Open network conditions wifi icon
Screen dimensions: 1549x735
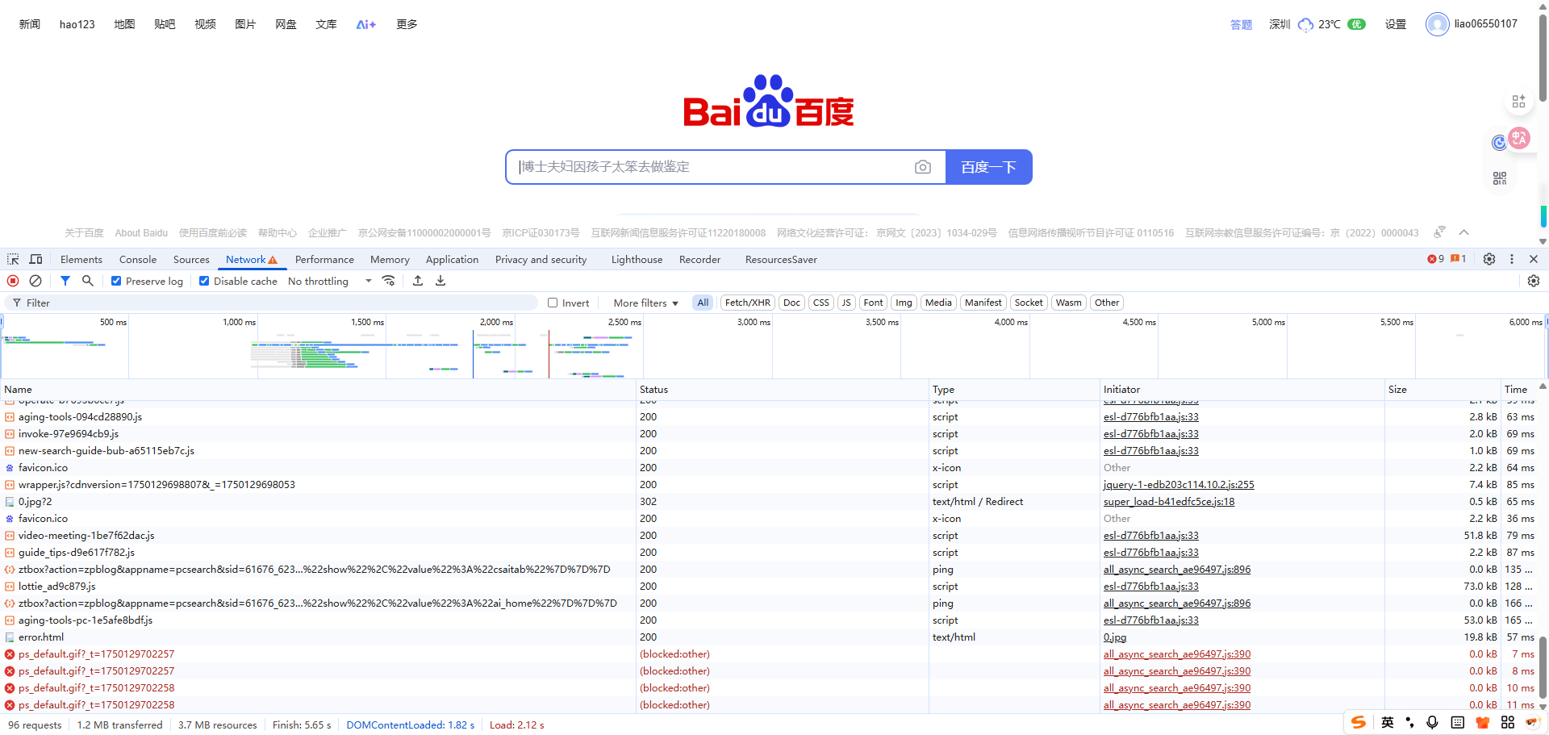(x=389, y=281)
